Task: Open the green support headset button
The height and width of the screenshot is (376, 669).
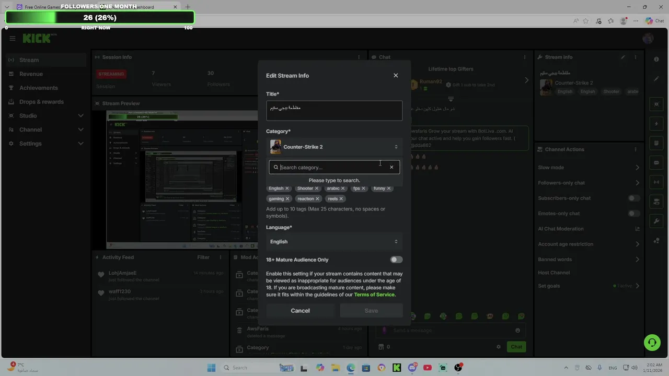Action: [x=652, y=343]
